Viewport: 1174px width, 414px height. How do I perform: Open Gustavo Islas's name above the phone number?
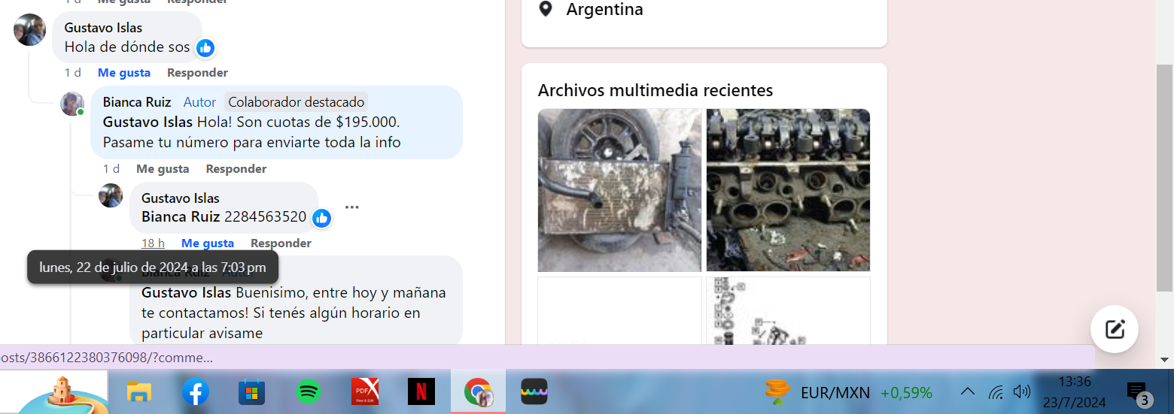(181, 198)
